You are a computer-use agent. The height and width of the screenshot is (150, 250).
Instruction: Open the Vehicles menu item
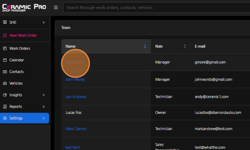[x=16, y=83]
